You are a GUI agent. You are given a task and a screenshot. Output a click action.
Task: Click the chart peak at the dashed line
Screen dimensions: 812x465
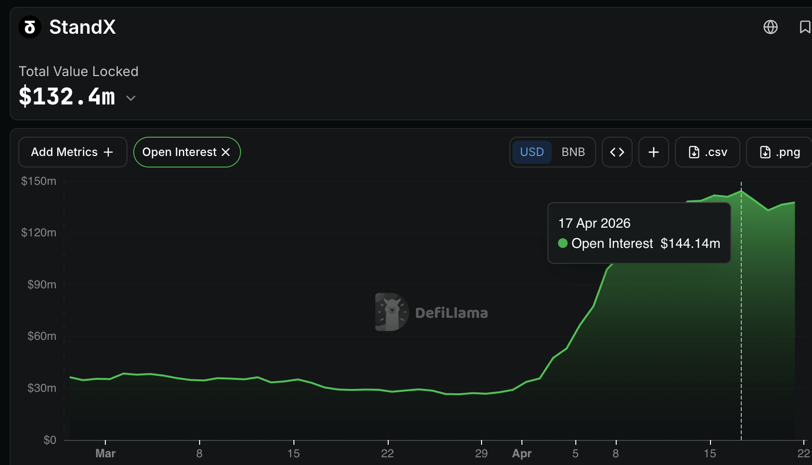(741, 191)
